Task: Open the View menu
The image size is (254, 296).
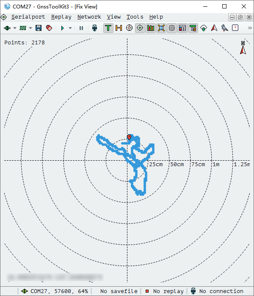Action: point(114,17)
